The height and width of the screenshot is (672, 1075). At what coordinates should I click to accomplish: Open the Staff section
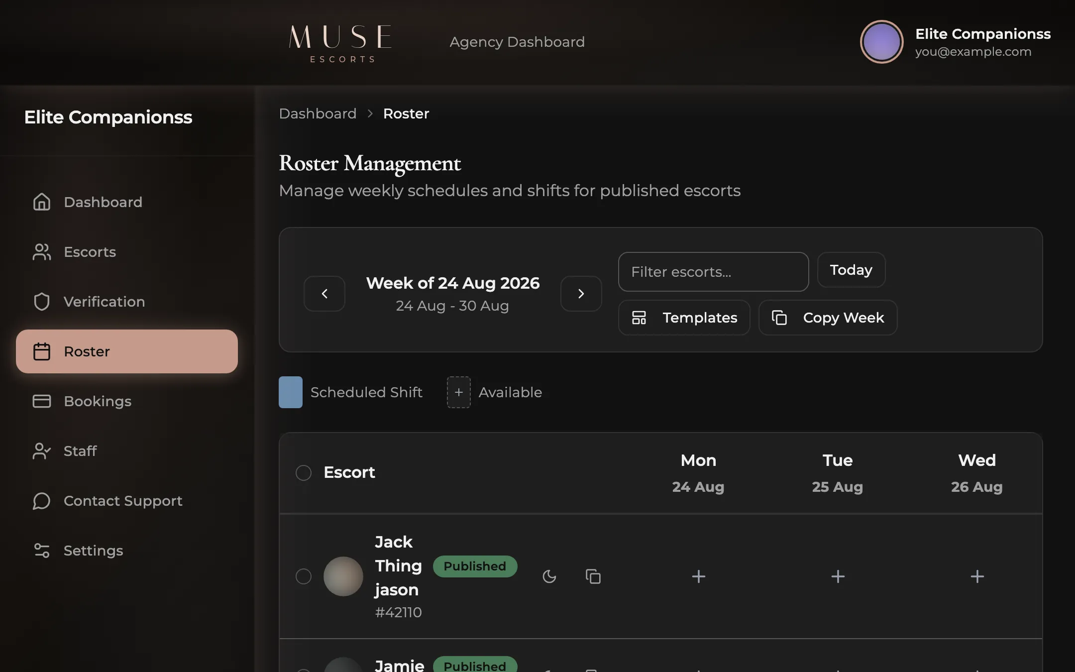pos(126,451)
